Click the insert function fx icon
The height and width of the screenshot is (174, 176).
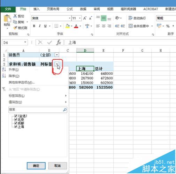59,42
